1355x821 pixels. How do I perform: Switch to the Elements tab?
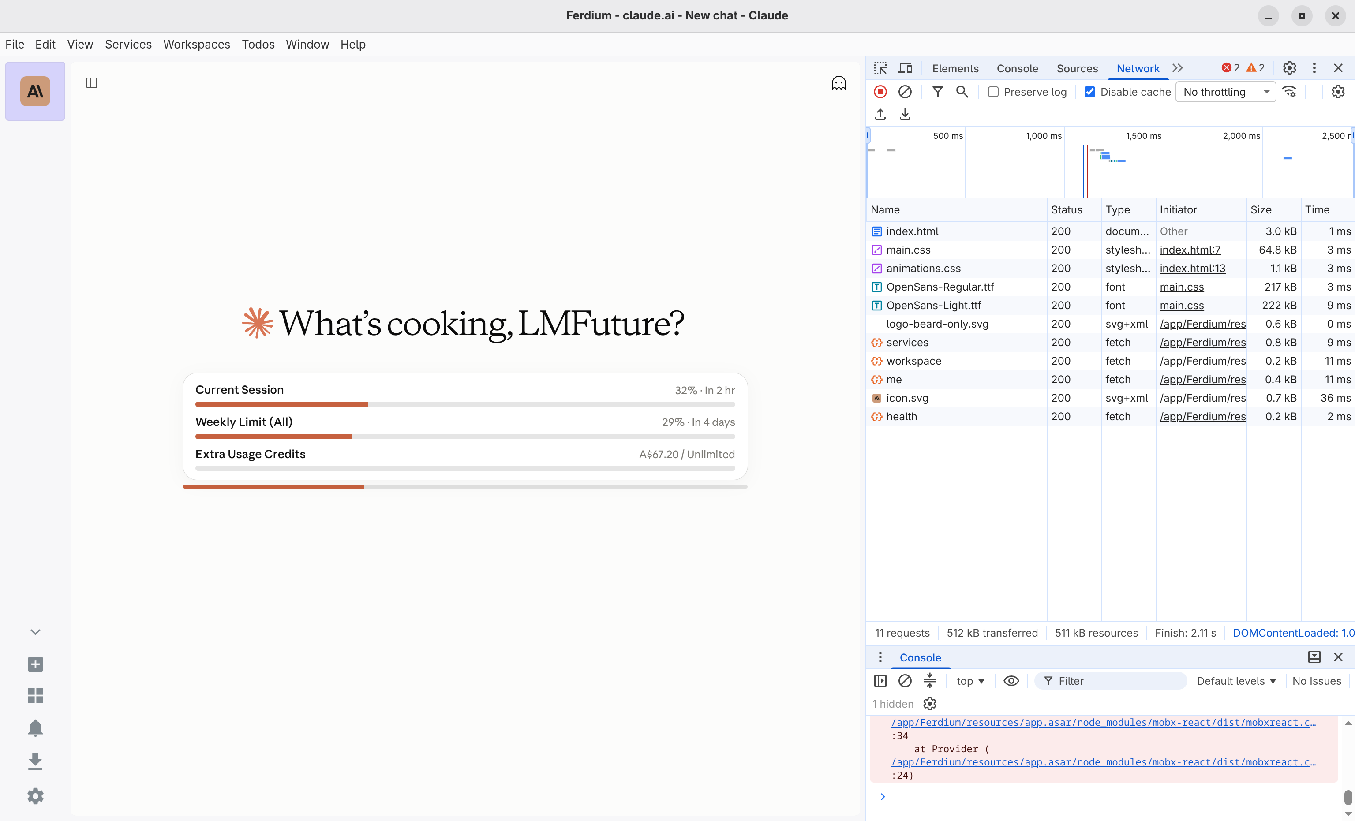point(955,69)
